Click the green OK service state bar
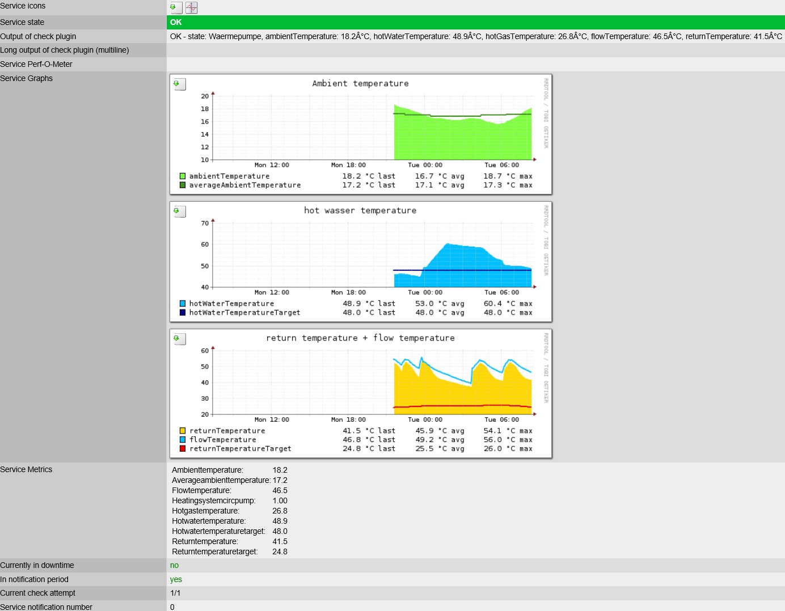 pyautogui.click(x=476, y=22)
